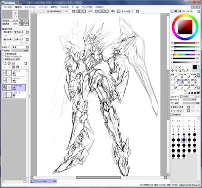
Task: Toggle transparent color box under foreground swatch
Action: 193,71
